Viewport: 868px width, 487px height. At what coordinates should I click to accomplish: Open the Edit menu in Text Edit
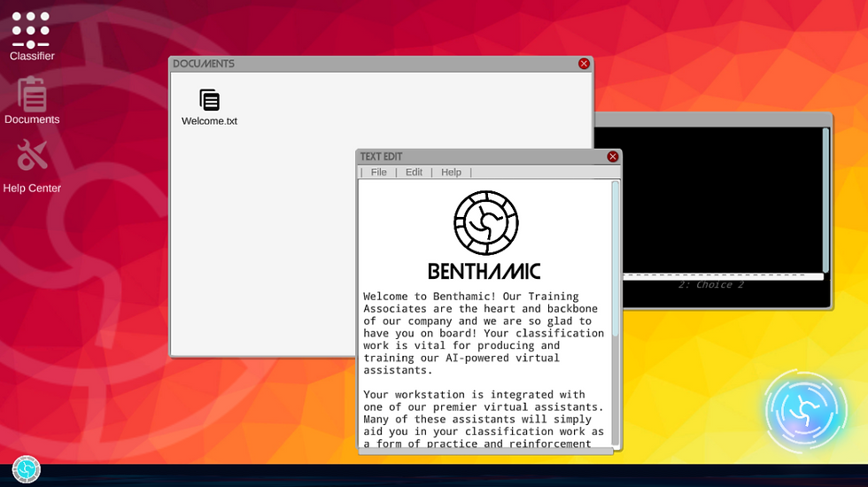coord(414,172)
